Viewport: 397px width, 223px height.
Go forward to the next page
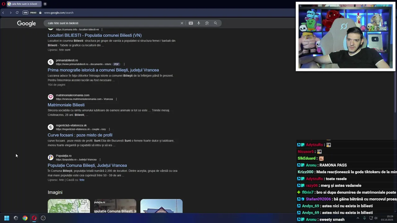(x=11, y=13)
